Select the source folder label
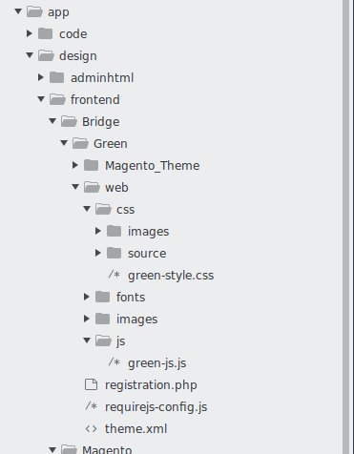Screen dimensions: 354x454 [x=147, y=254]
